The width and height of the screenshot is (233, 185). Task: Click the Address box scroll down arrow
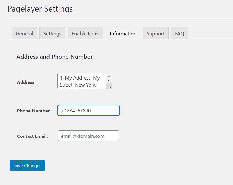pos(109,80)
